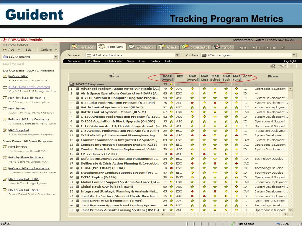Image resolution: width=302 pixels, height=226 pixels.
Task: Select Advanced Medium Range Air-to-Air Missile row
Action: point(178,89)
